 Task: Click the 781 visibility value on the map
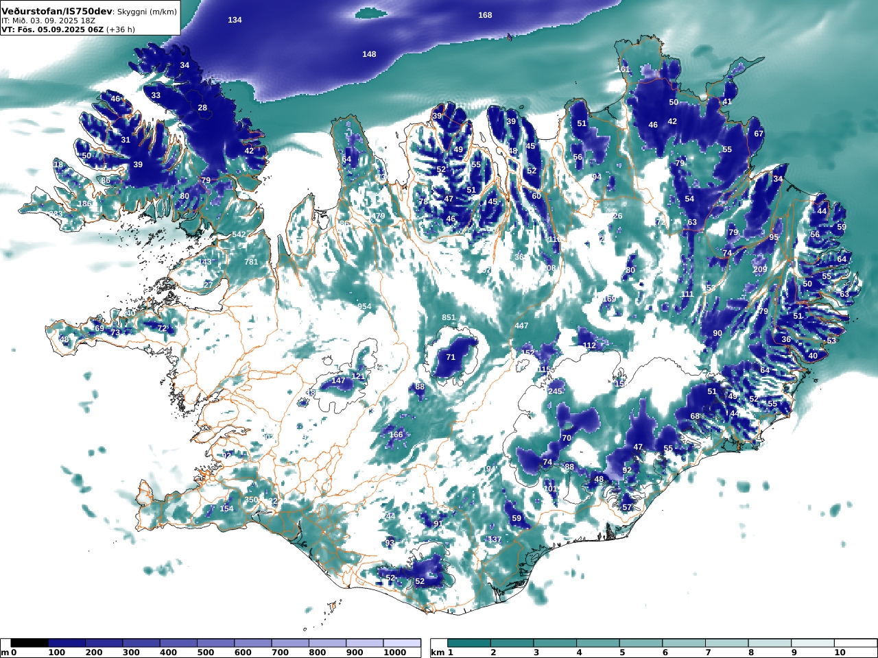pos(252,262)
